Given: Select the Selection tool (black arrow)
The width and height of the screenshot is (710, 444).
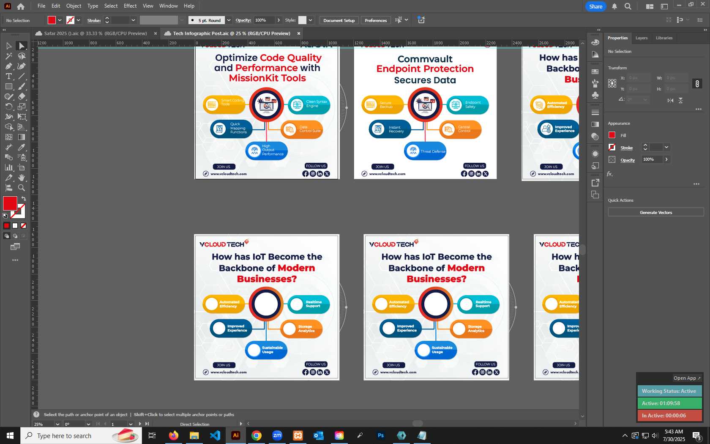Looking at the screenshot, I should click(8, 46).
